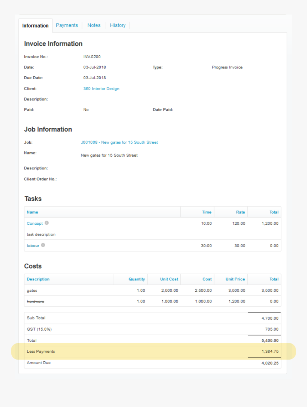Click the info icon next to Concept
Viewport: 307px width, 407px height.
click(47, 223)
